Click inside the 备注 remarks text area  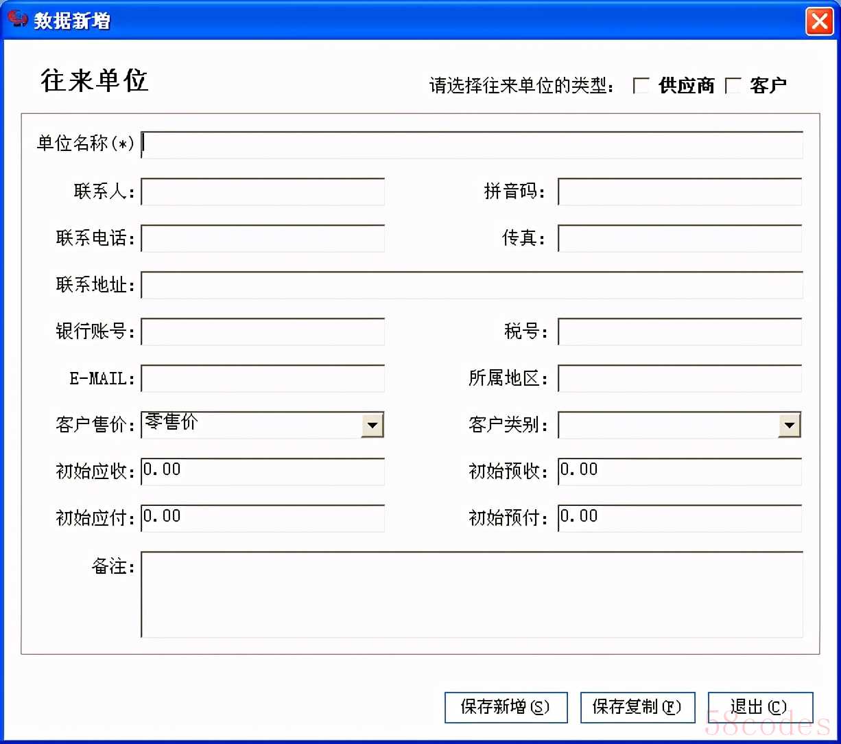pos(471,594)
